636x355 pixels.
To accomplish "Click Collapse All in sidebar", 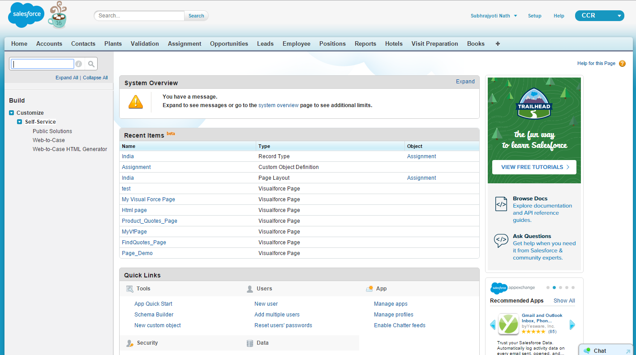I will 95,78.
